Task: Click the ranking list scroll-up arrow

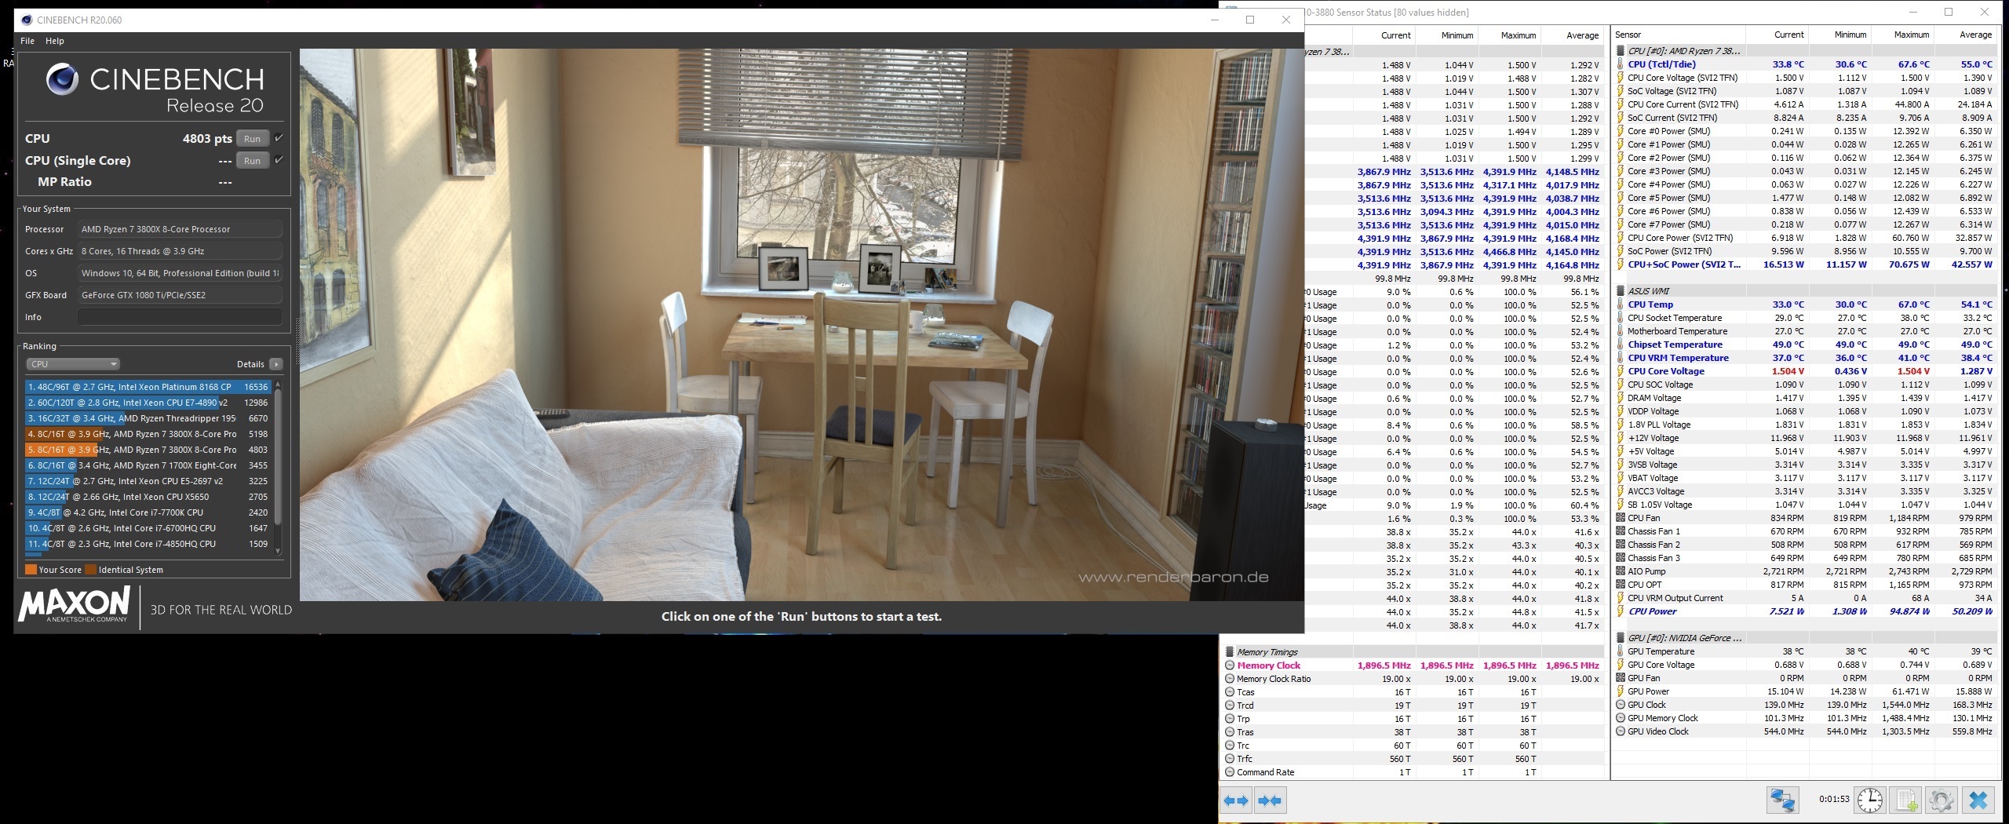Action: [277, 385]
